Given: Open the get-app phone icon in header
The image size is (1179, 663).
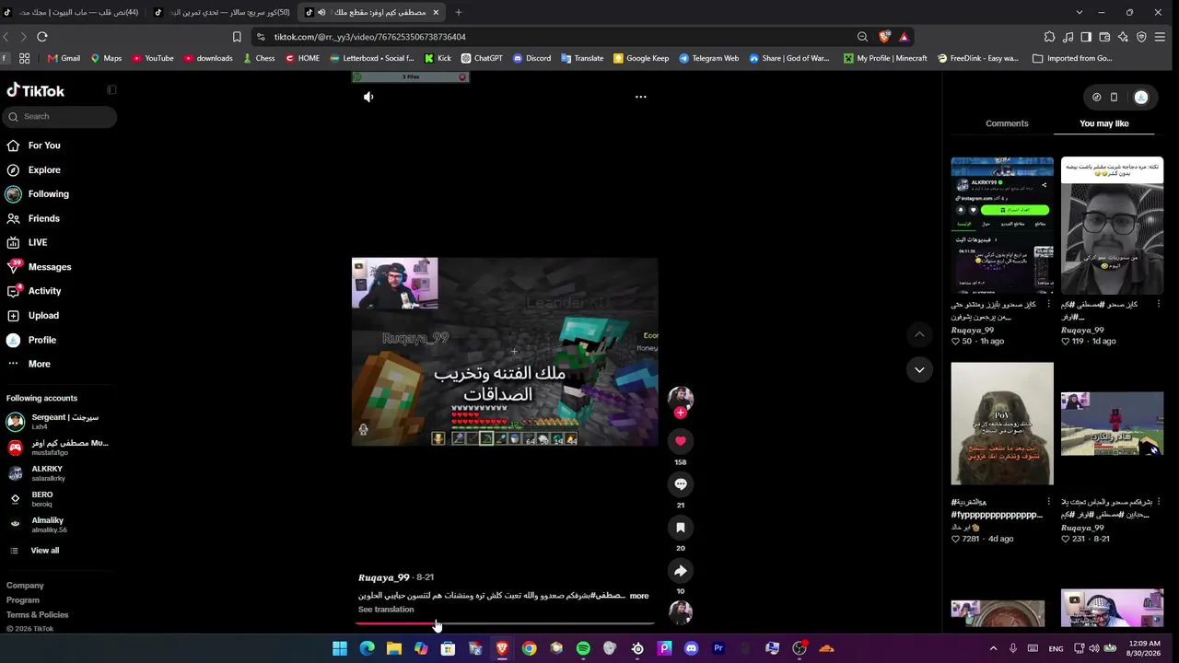Looking at the screenshot, I should click(1114, 97).
